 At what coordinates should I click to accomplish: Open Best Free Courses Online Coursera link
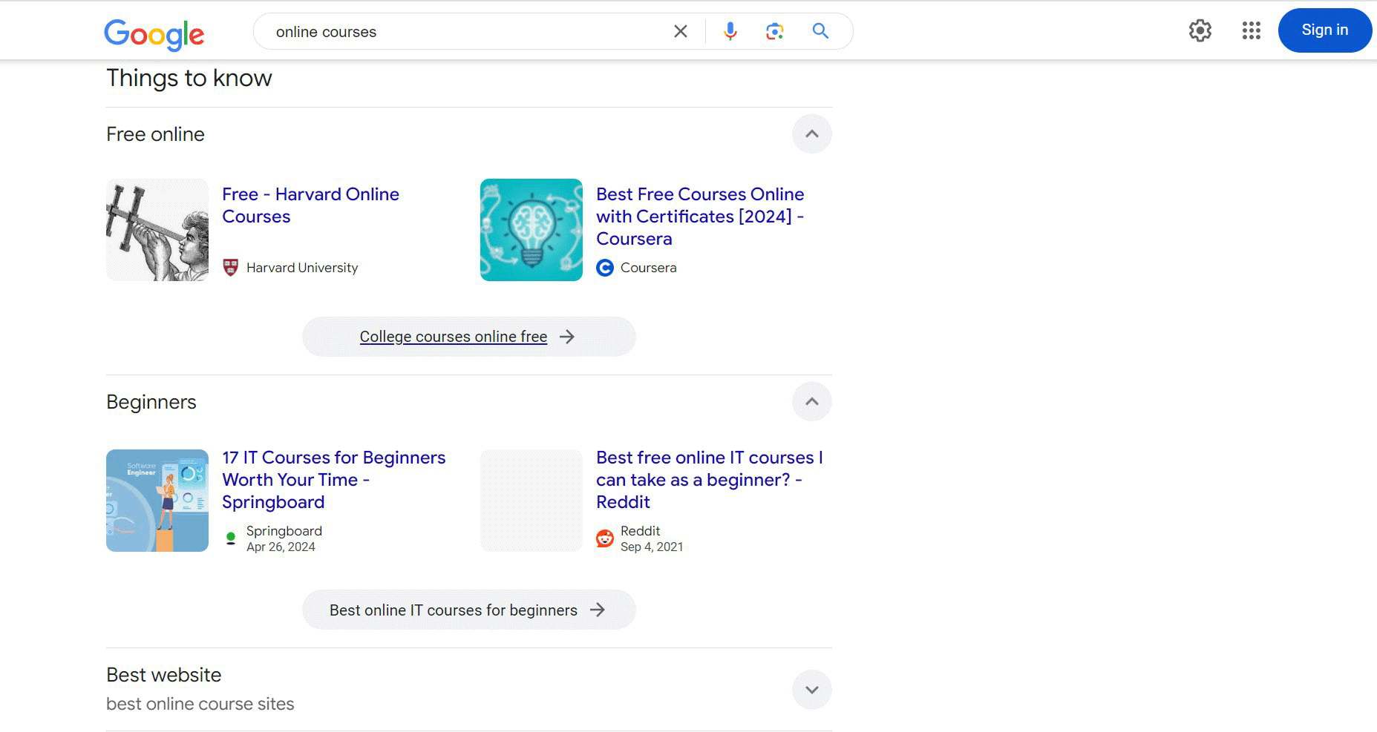[x=700, y=217]
